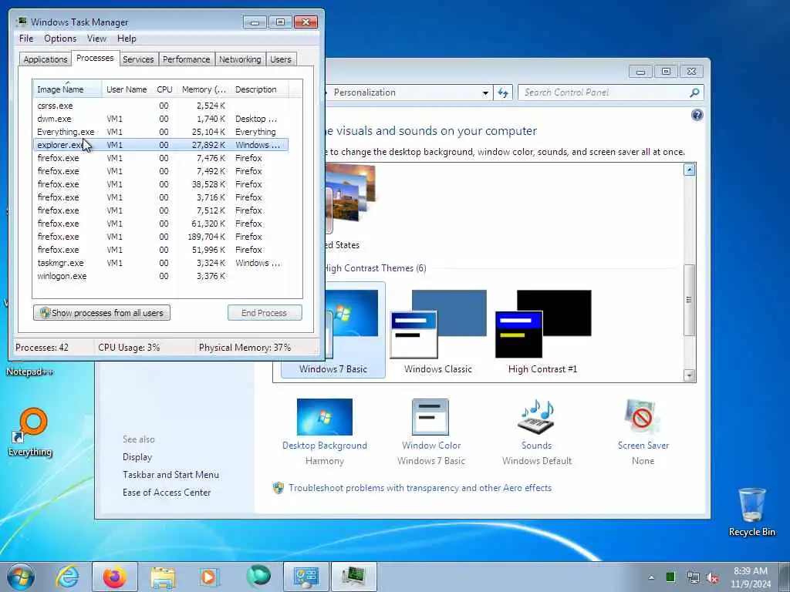Click the Task Manager taskbar button
790x592 pixels.
[353, 577]
